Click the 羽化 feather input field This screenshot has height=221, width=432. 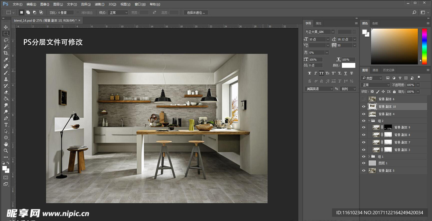pyautogui.click(x=66, y=13)
